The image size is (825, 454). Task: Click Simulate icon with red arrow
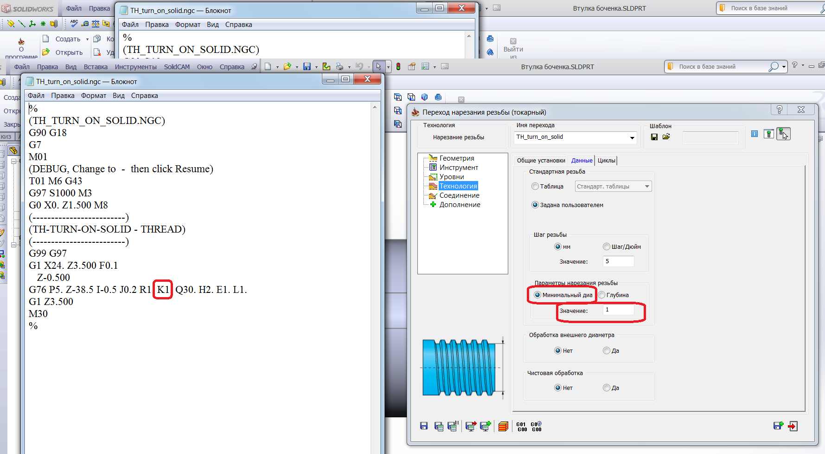(x=471, y=426)
